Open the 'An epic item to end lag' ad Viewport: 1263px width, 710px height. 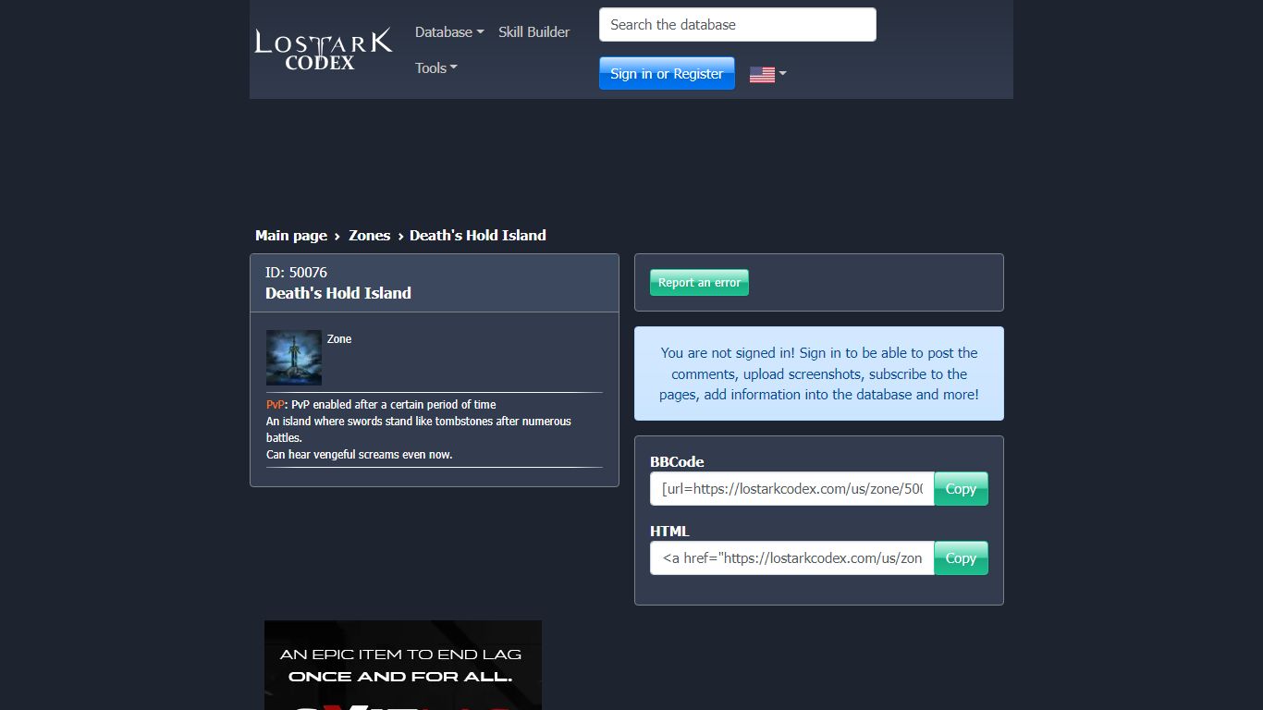pos(403,665)
